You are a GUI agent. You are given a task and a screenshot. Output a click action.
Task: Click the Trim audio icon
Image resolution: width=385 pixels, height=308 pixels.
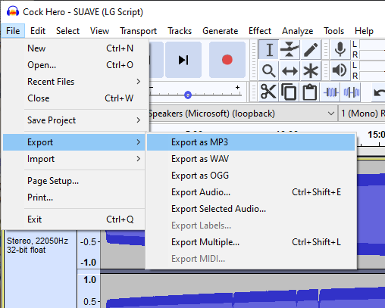(x=330, y=92)
